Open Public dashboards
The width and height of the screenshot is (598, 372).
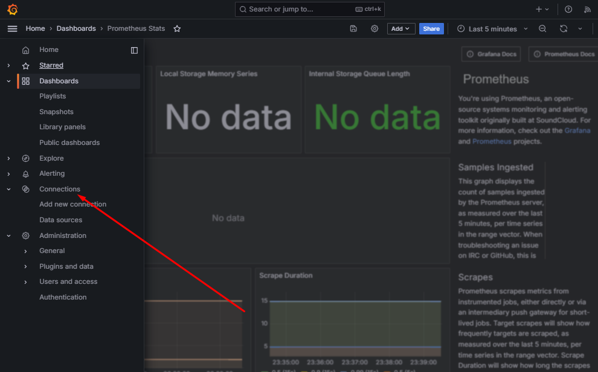(x=69, y=143)
